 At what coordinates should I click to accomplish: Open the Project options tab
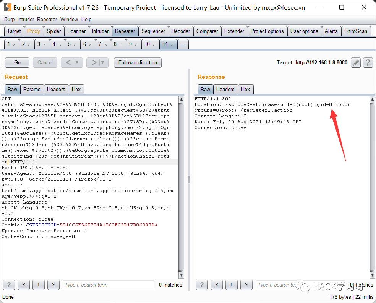(267, 31)
